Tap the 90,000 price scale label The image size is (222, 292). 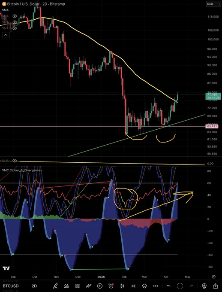212,65
